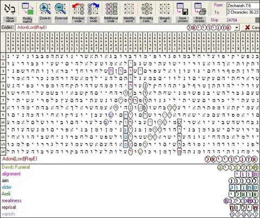Select the elder code in list
This screenshot has width=260, height=218.
click(6, 187)
